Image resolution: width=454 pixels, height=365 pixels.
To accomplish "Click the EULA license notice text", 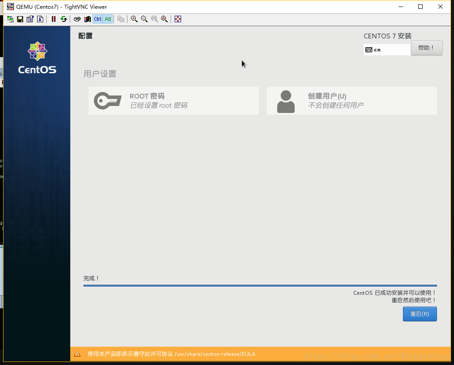I will (172, 354).
